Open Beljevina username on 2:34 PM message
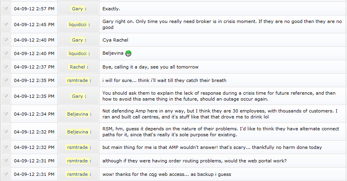The width and height of the screenshot is (347, 181). (x=78, y=114)
